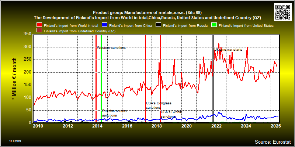Viewport: 295px width, 147px height.
Task: Click the 'Western sanctions' annotation label
Action: coord(111,48)
